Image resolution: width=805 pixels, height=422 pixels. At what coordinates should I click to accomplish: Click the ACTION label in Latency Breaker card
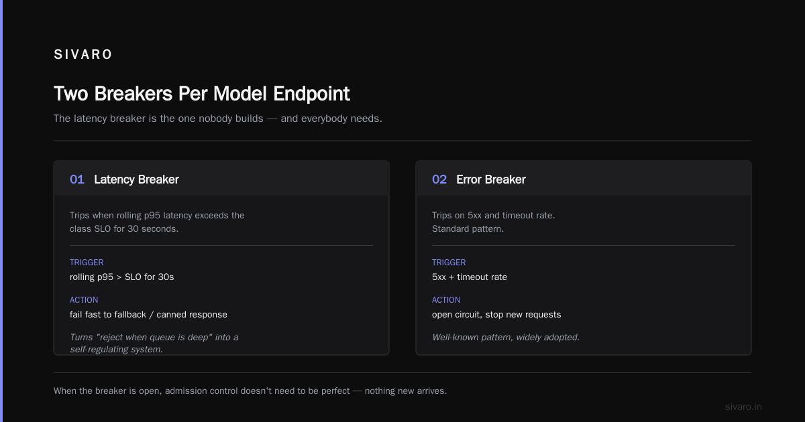coord(84,300)
